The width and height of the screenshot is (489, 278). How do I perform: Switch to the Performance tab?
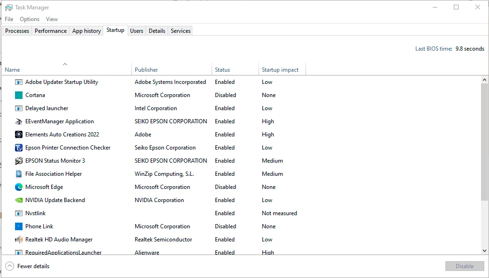51,31
